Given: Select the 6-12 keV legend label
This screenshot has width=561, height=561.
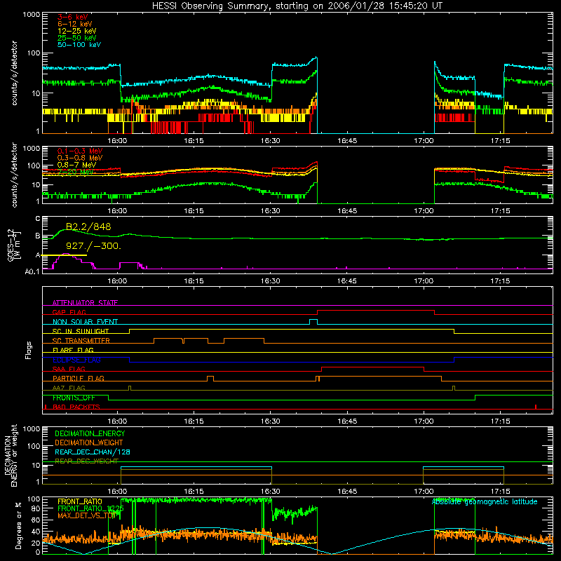Looking at the screenshot, I should (x=74, y=24).
